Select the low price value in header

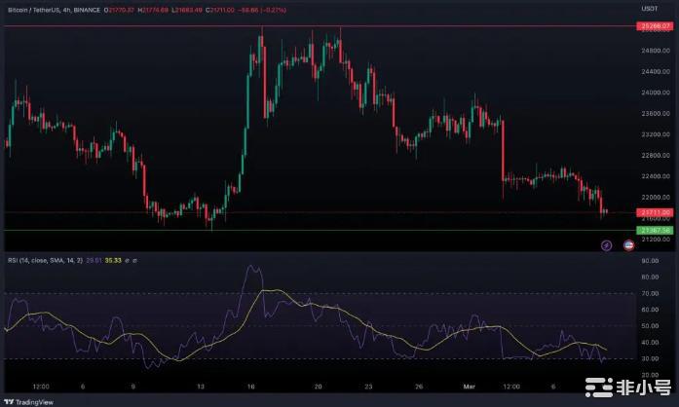point(187,10)
